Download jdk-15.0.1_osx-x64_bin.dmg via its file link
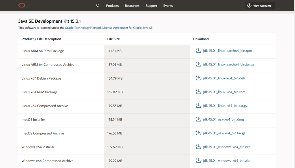Image resolution: width=295 pixels, height=168 pixels. point(223,119)
